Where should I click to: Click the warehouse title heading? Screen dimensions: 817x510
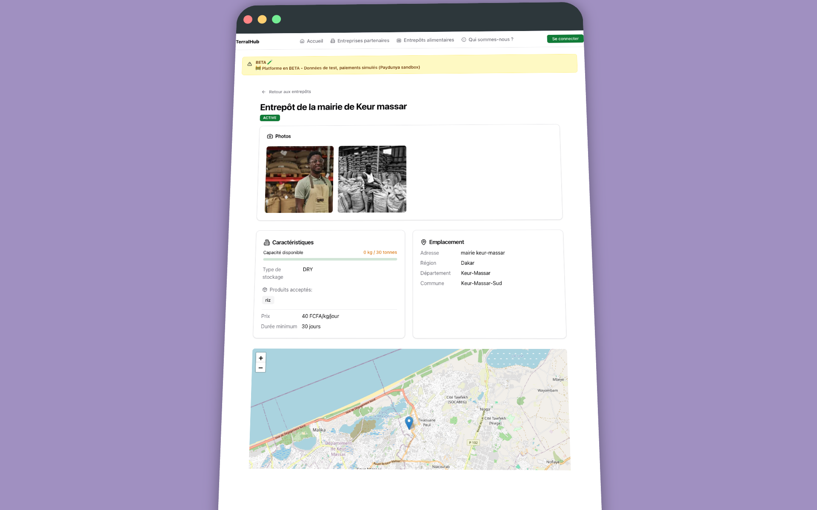point(333,107)
